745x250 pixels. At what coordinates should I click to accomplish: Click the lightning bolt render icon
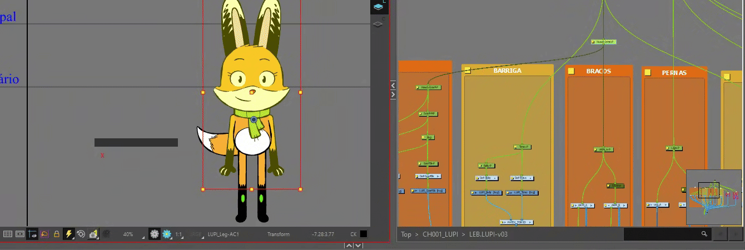tap(69, 234)
